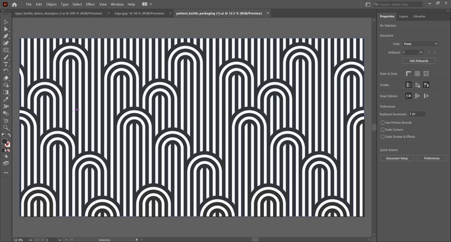
Task: Switch to the typo_bottle_detox_shampoo_2.ai document tab
Action: point(60,13)
